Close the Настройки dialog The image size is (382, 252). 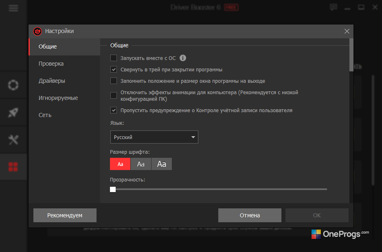(347, 31)
